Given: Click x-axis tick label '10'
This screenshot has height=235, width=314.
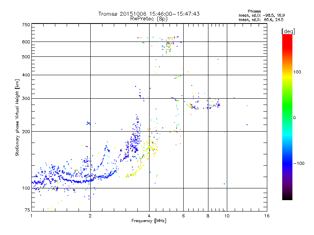Looking at the screenshot, I should tap(227, 216).
